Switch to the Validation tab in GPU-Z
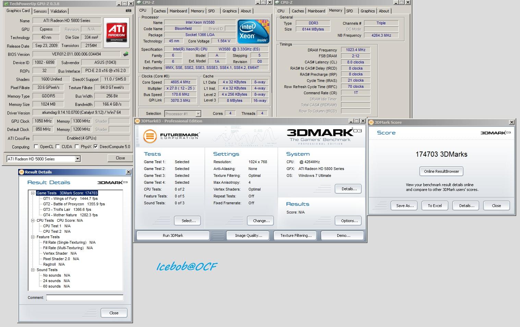 (59, 11)
